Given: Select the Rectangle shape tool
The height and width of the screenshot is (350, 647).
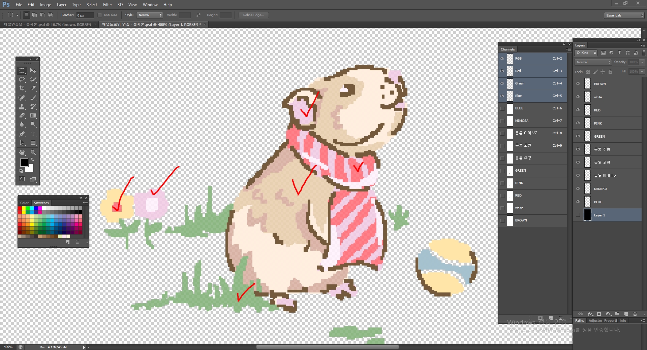Looking at the screenshot, I should (x=33, y=143).
